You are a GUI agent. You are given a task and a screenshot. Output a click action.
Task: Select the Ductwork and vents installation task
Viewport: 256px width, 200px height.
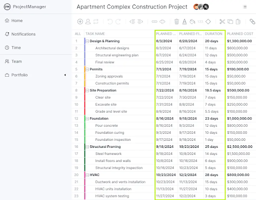[120, 182]
